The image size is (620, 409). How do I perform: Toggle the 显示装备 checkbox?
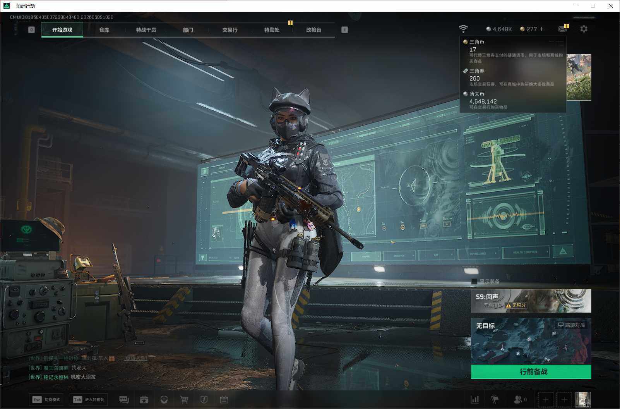(474, 282)
